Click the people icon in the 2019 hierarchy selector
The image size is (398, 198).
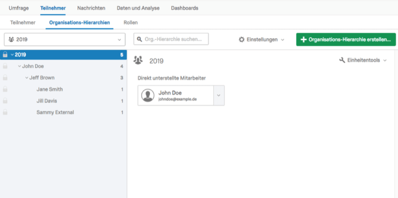click(x=11, y=40)
